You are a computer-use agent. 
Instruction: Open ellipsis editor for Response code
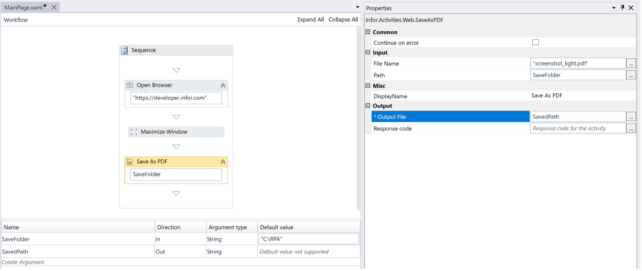tap(631, 129)
